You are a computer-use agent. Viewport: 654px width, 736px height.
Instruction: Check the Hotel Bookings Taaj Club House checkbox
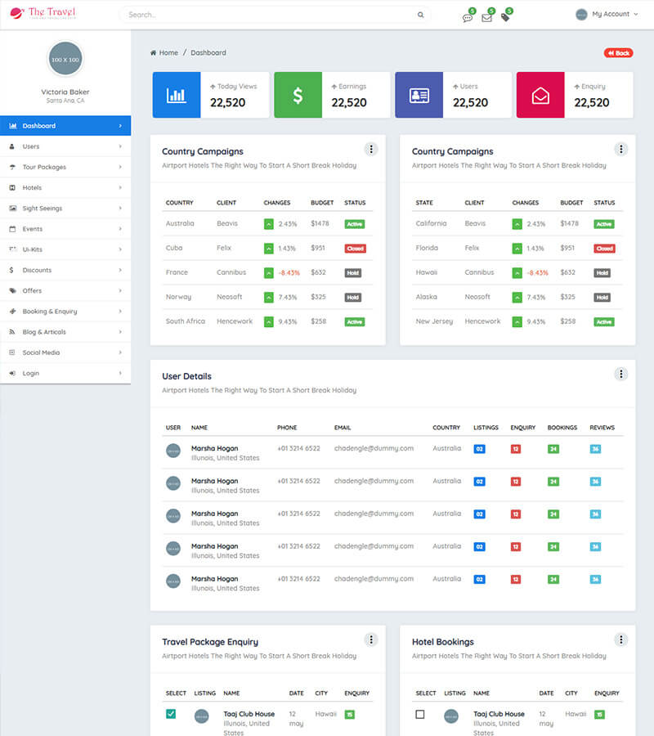click(420, 714)
